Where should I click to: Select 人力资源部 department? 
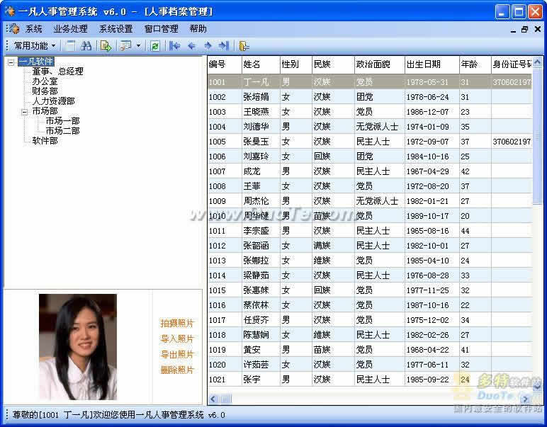click(x=53, y=101)
